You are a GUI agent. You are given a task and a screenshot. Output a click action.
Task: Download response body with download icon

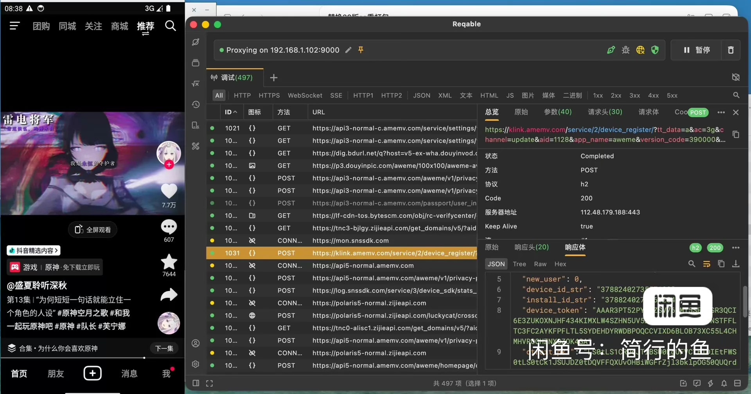(x=736, y=264)
